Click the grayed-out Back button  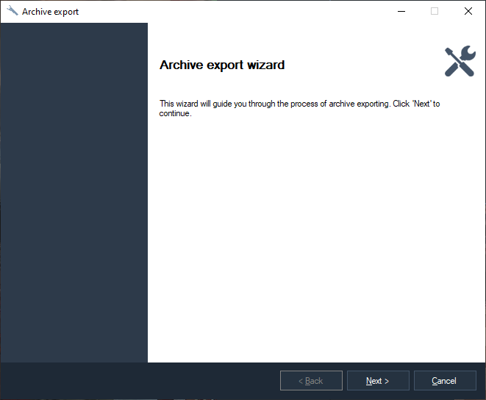[311, 381]
